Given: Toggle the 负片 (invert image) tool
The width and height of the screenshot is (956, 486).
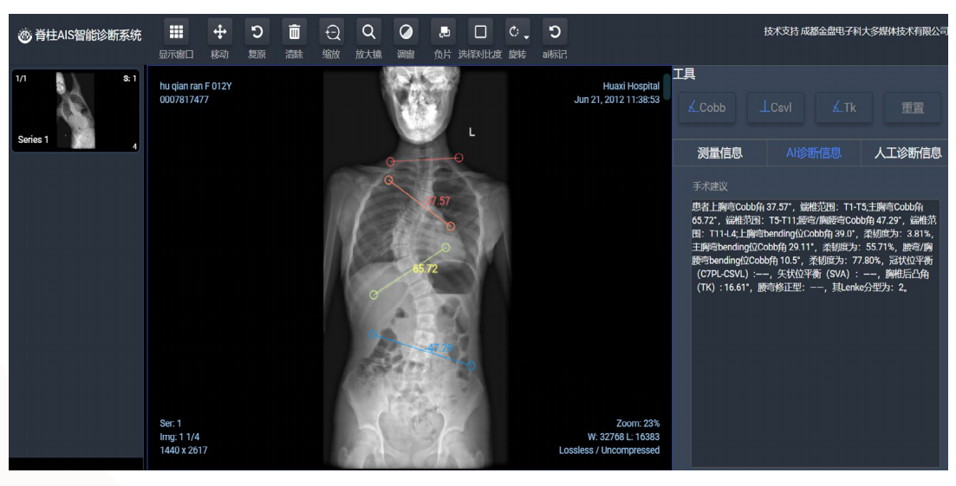Looking at the screenshot, I should [443, 33].
